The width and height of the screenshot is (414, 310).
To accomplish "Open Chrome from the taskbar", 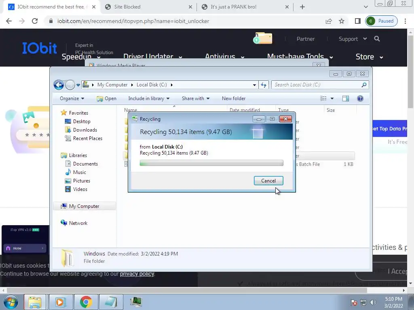I will pyautogui.click(x=86, y=302).
